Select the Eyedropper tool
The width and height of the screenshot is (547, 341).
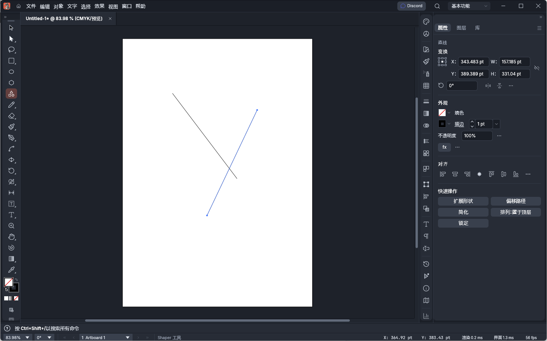click(x=11, y=270)
